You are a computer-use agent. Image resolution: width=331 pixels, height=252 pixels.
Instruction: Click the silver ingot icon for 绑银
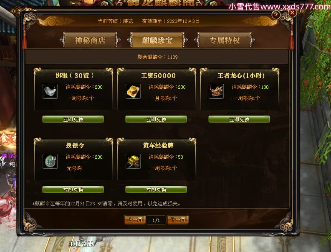50,91
